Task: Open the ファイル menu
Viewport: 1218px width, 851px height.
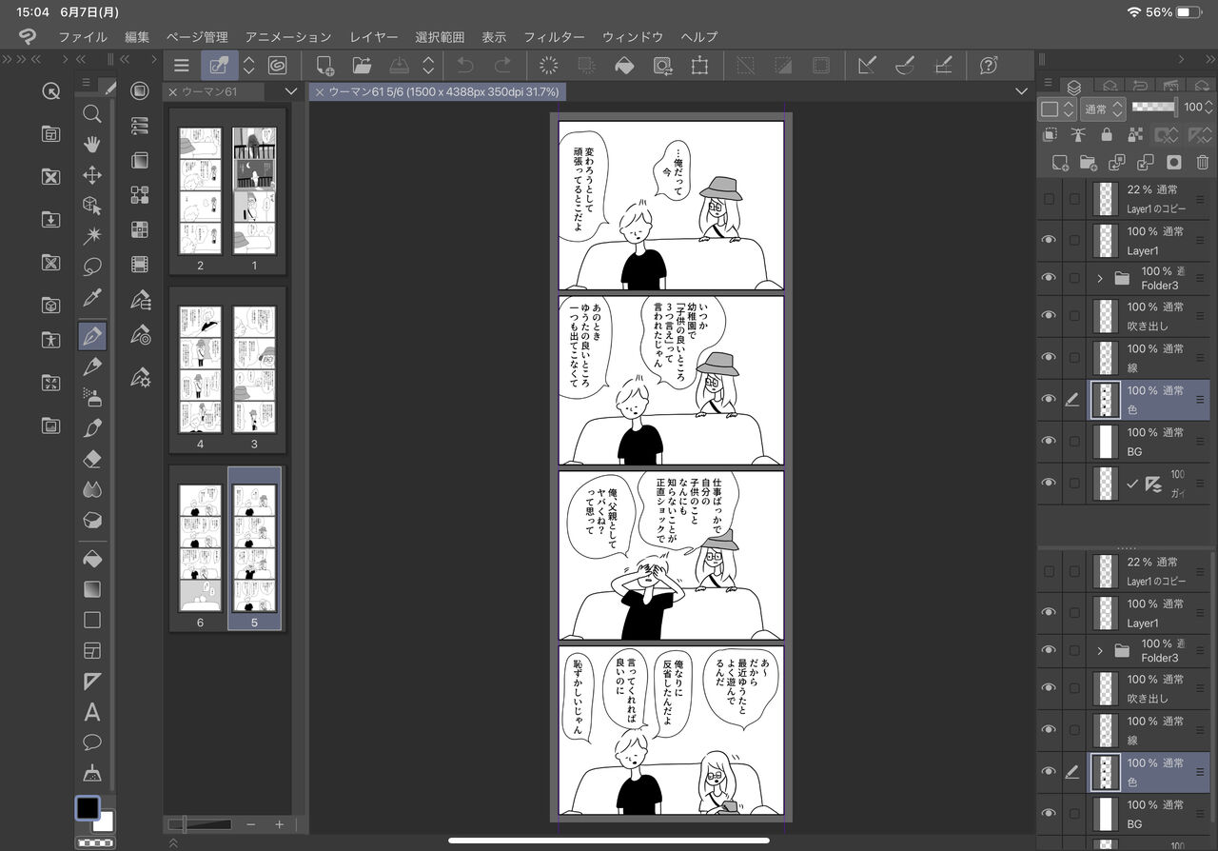Action: (83, 37)
